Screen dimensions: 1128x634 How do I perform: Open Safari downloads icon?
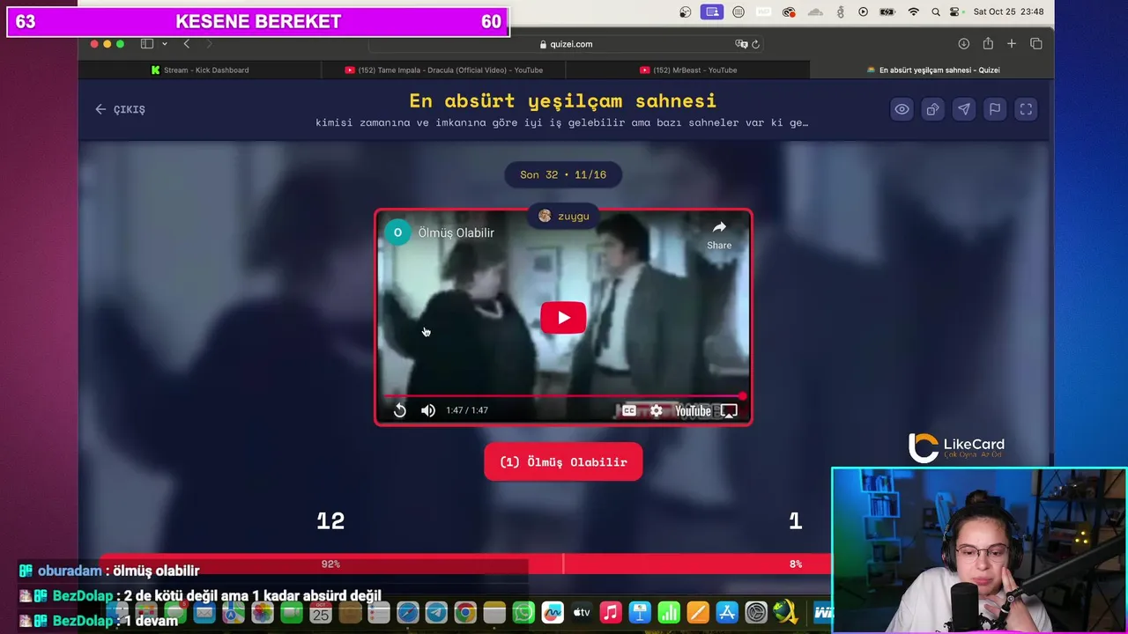click(963, 44)
